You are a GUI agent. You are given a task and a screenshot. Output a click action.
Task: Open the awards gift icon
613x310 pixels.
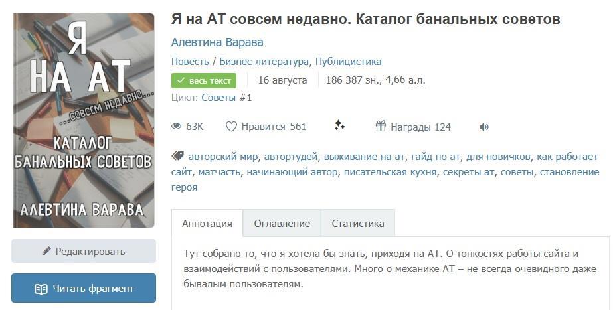click(381, 126)
